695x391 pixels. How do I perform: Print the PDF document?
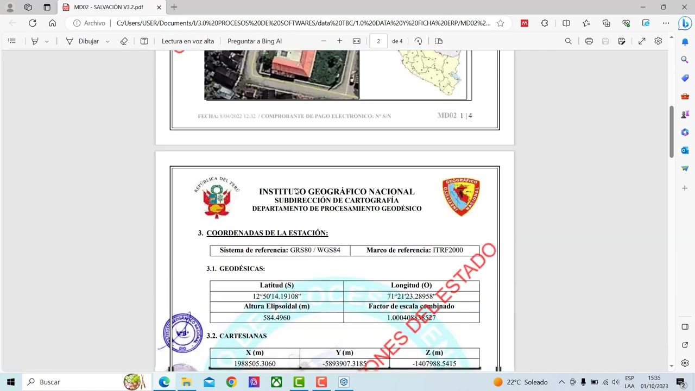589,41
